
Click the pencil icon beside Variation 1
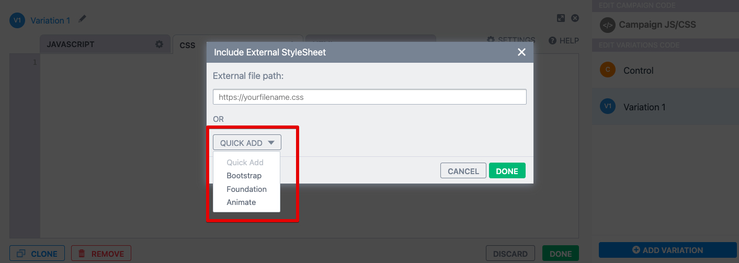[x=82, y=19]
